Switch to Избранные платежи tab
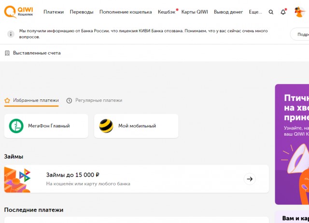 tap(31, 100)
